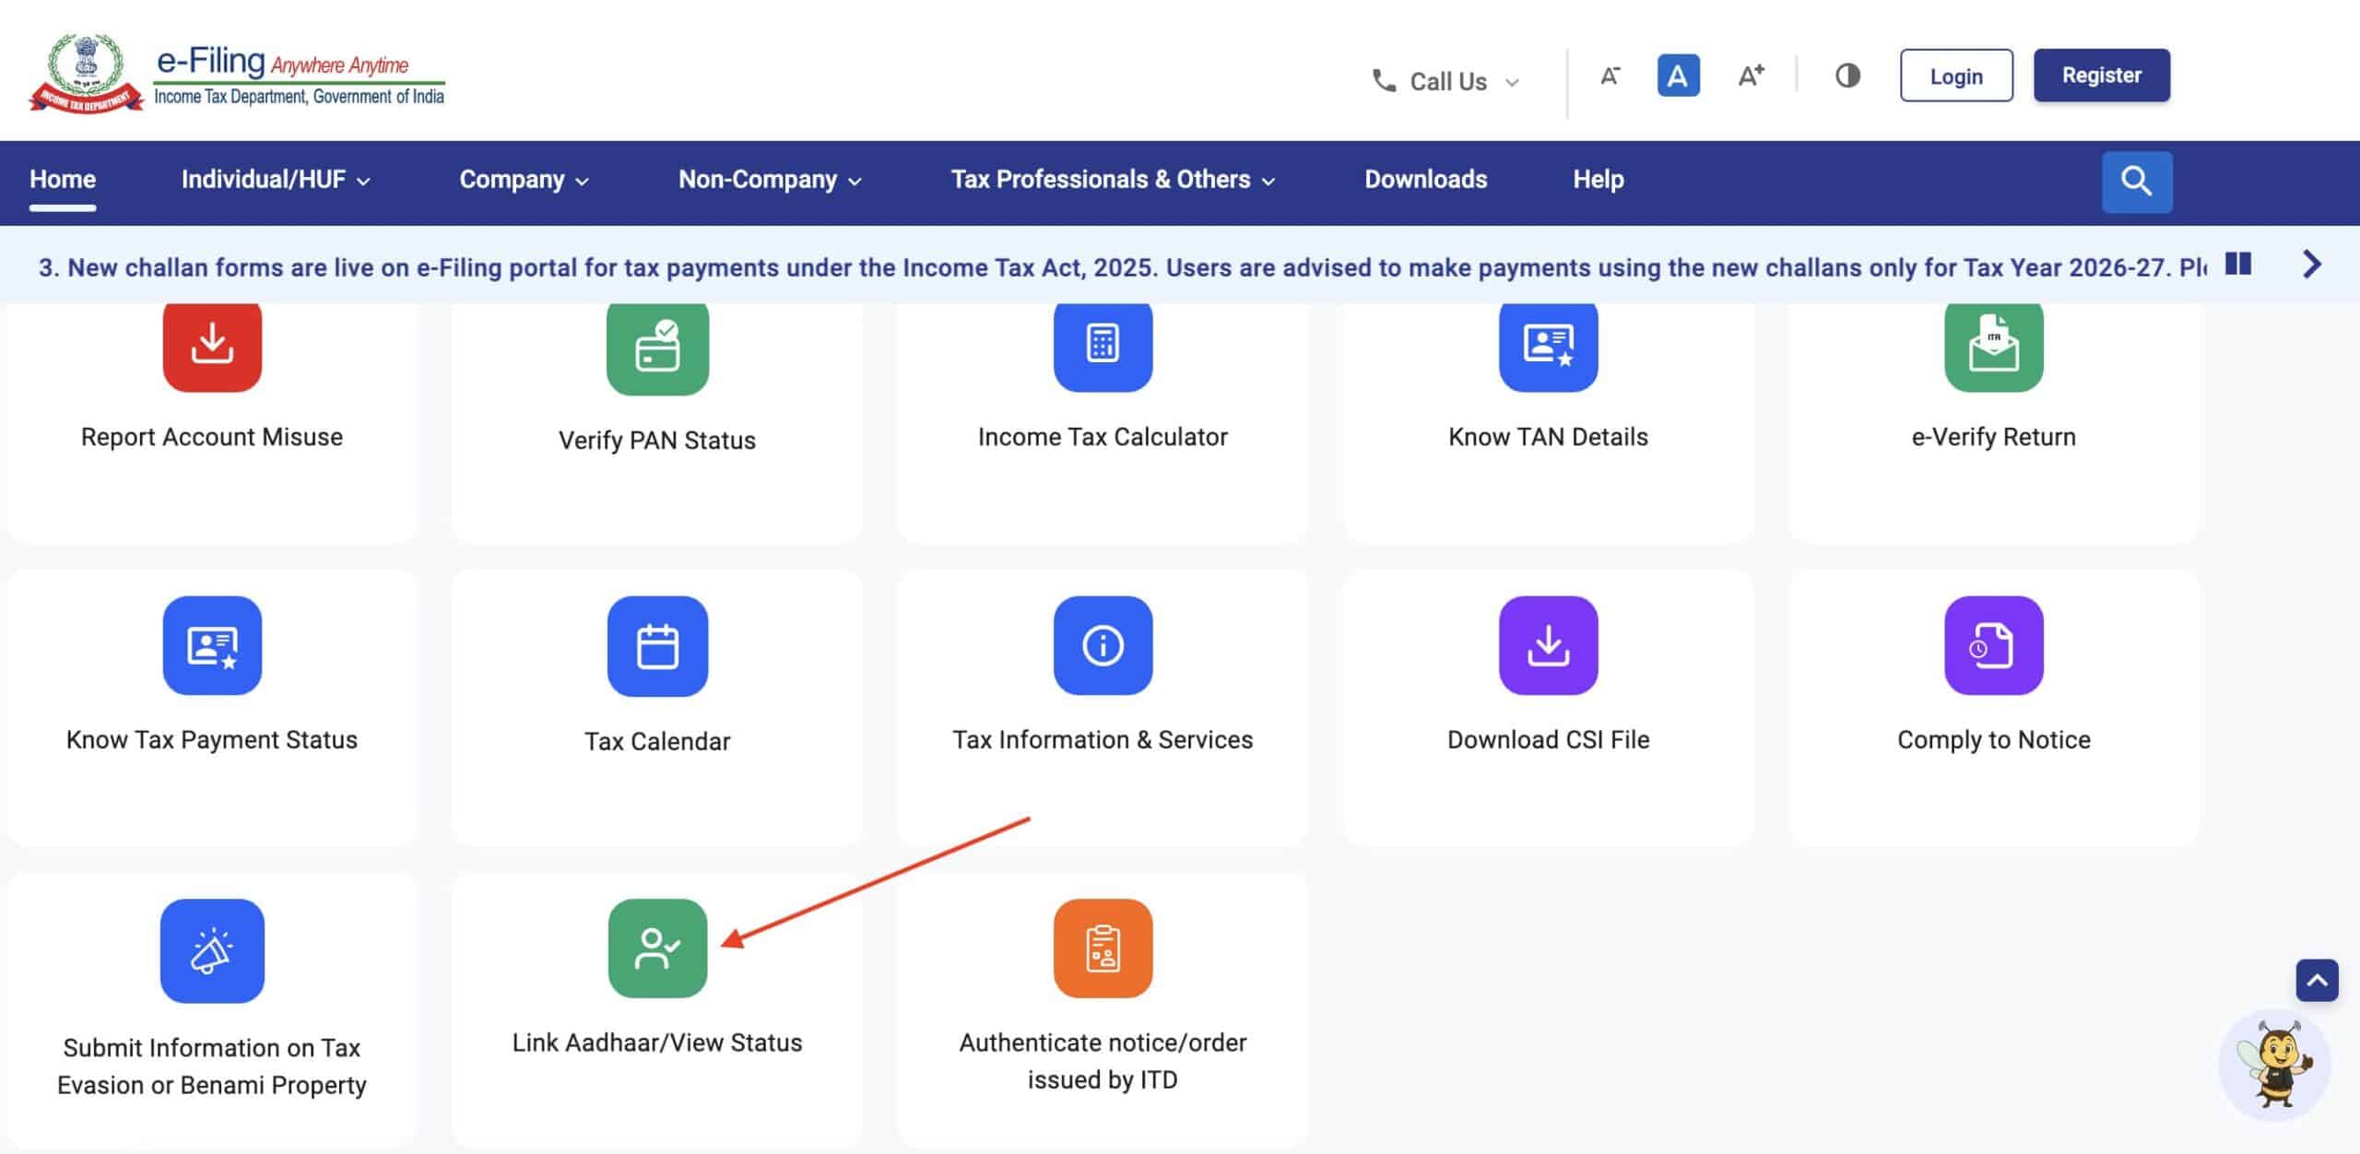This screenshot has width=2360, height=1154.
Task: Click the back-to-top arrow button
Action: pos(2316,981)
